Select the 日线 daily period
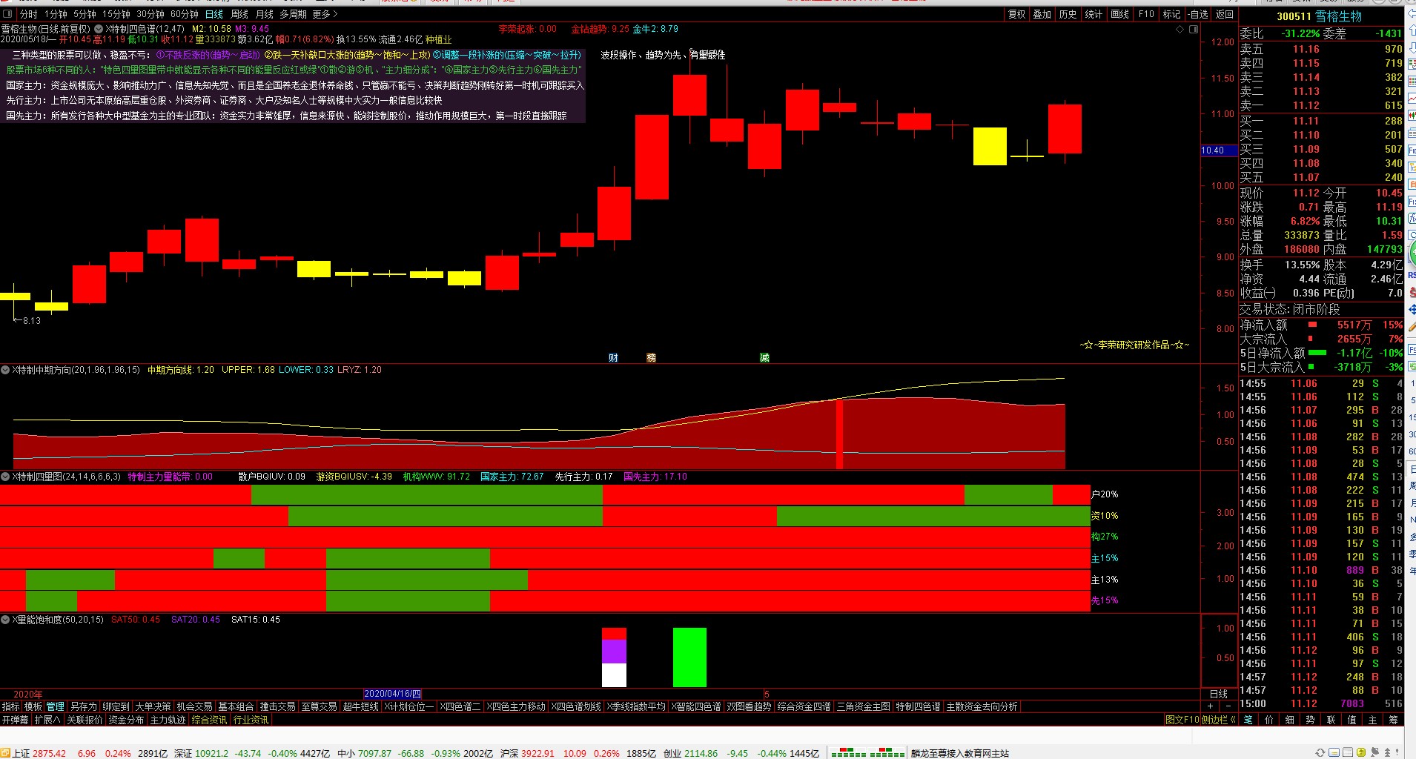1416x759 pixels. click(214, 14)
